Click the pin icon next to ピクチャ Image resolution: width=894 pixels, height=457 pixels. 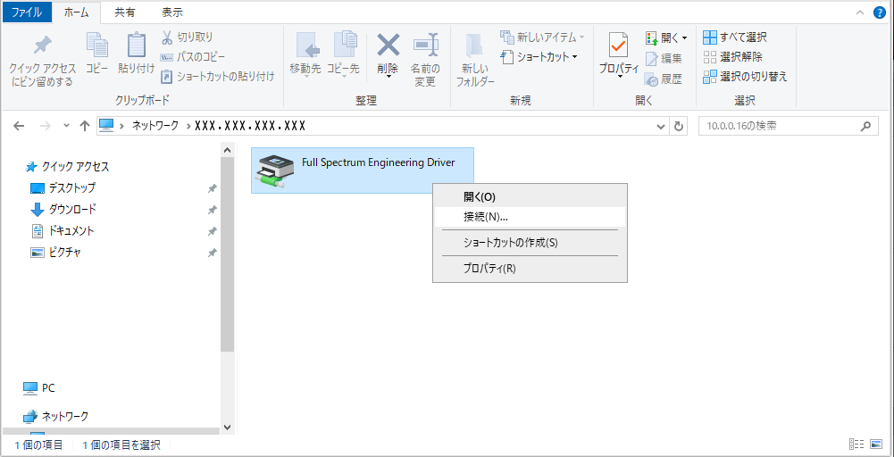tap(212, 253)
